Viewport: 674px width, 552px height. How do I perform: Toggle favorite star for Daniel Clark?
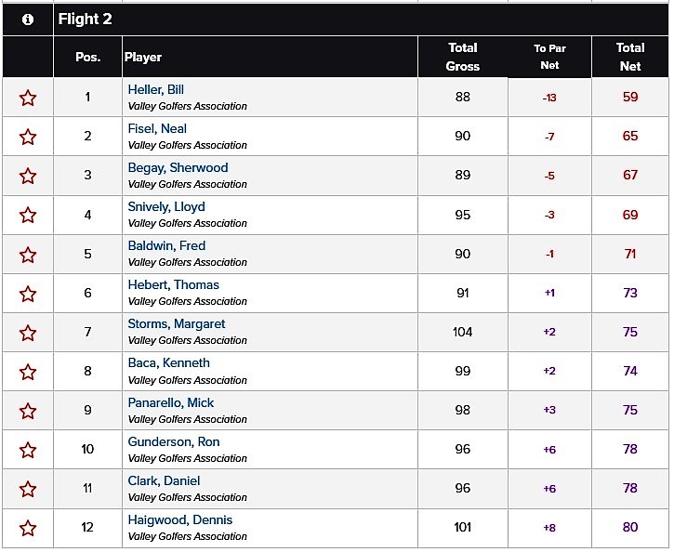[x=28, y=490]
